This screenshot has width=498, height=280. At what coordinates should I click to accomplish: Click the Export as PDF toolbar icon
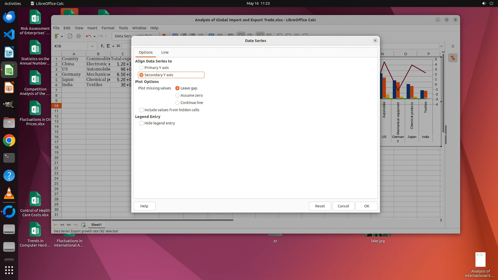coord(70,36)
